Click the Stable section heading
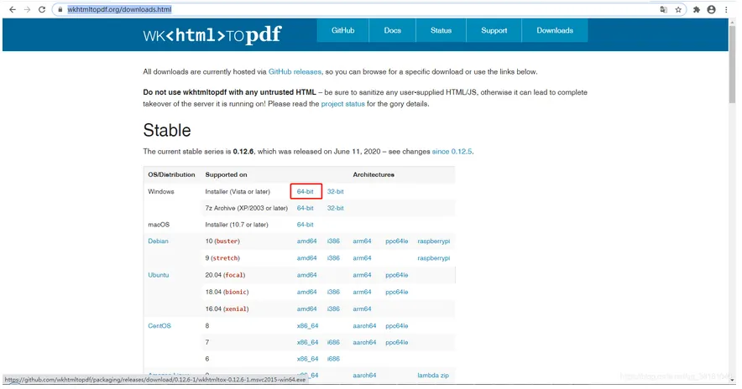 [x=167, y=131]
